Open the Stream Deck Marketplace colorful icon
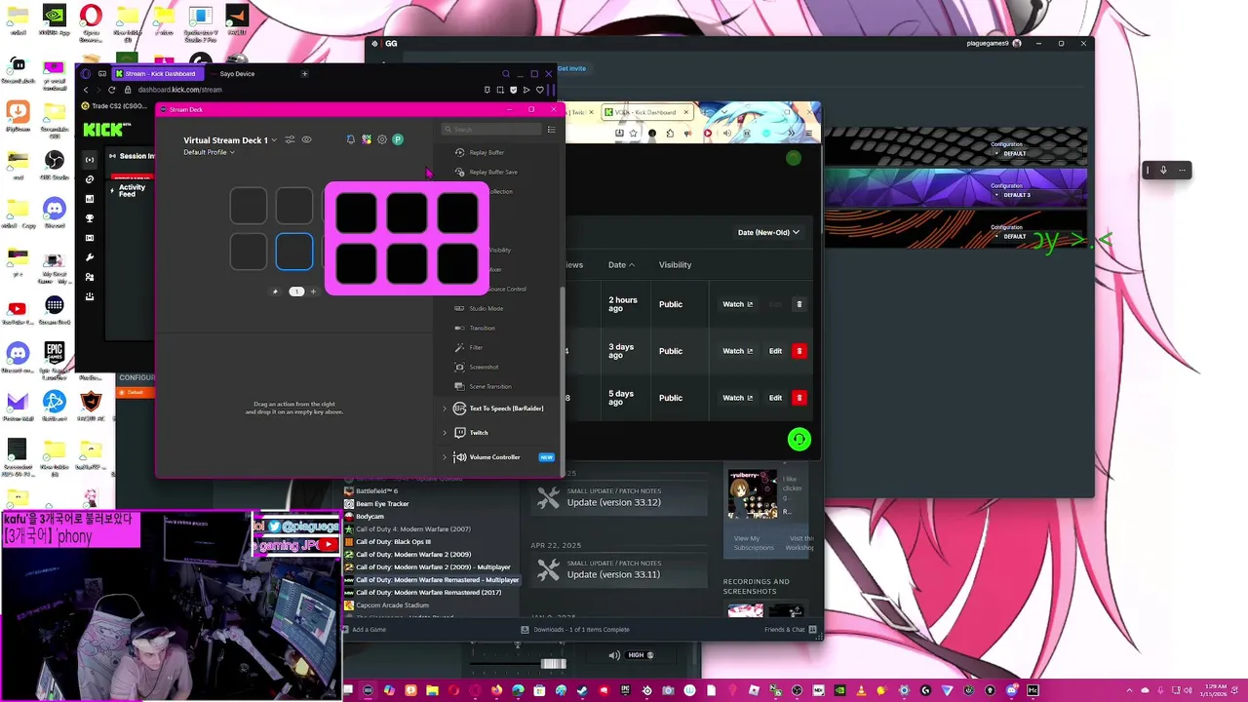 367,139
